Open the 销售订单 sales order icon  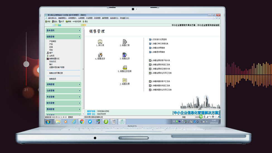pyautogui.click(x=125, y=42)
